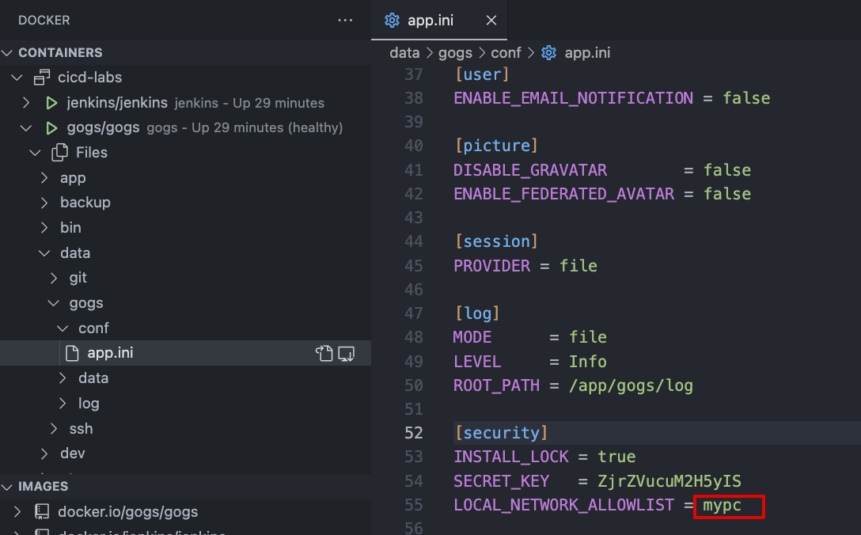This screenshot has width=861, height=535.
Task: Expand the app folder chevron
Action: pyautogui.click(x=44, y=178)
